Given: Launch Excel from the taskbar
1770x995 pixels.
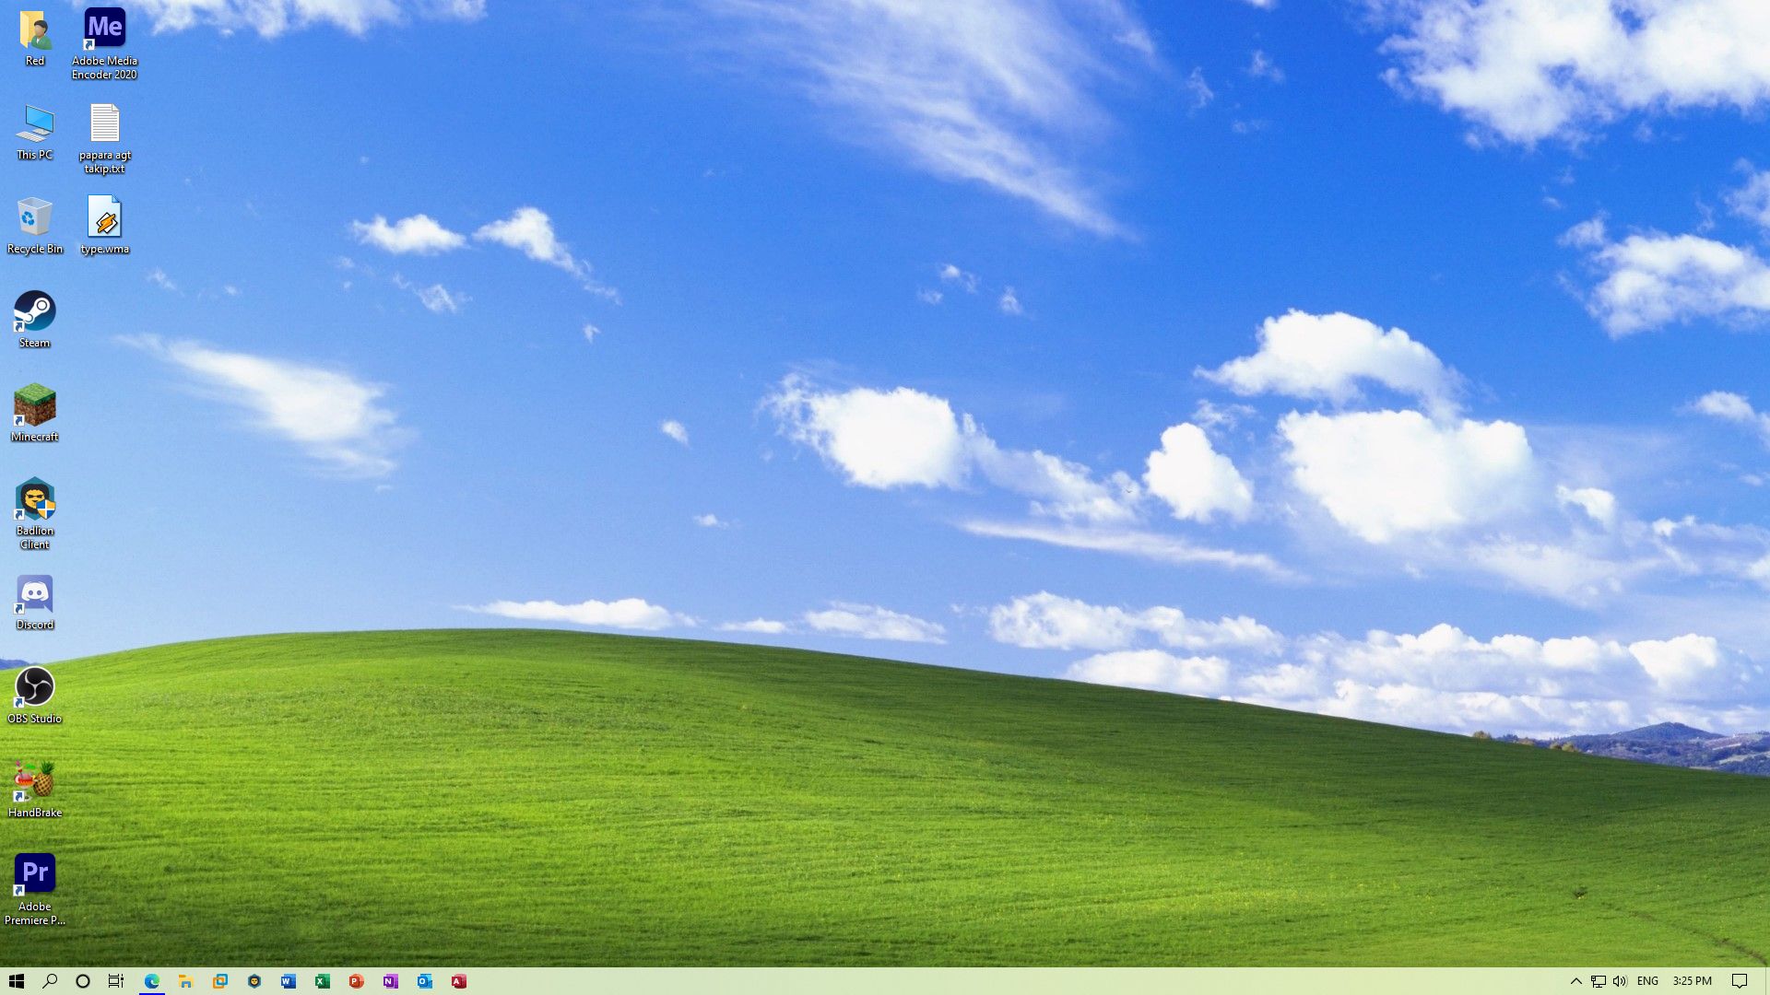Looking at the screenshot, I should click(x=322, y=981).
